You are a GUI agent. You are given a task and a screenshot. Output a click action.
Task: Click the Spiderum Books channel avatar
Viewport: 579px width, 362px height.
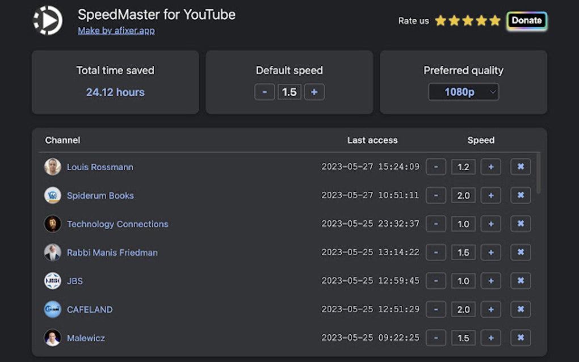[x=52, y=195]
